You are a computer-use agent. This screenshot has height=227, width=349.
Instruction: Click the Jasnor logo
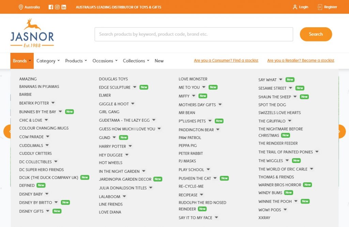pos(32,33)
